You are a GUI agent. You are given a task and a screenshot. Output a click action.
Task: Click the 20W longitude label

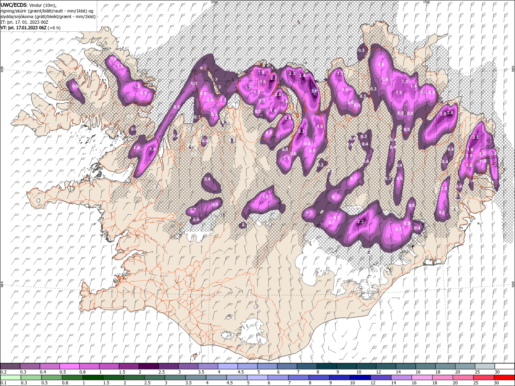click(x=214, y=2)
